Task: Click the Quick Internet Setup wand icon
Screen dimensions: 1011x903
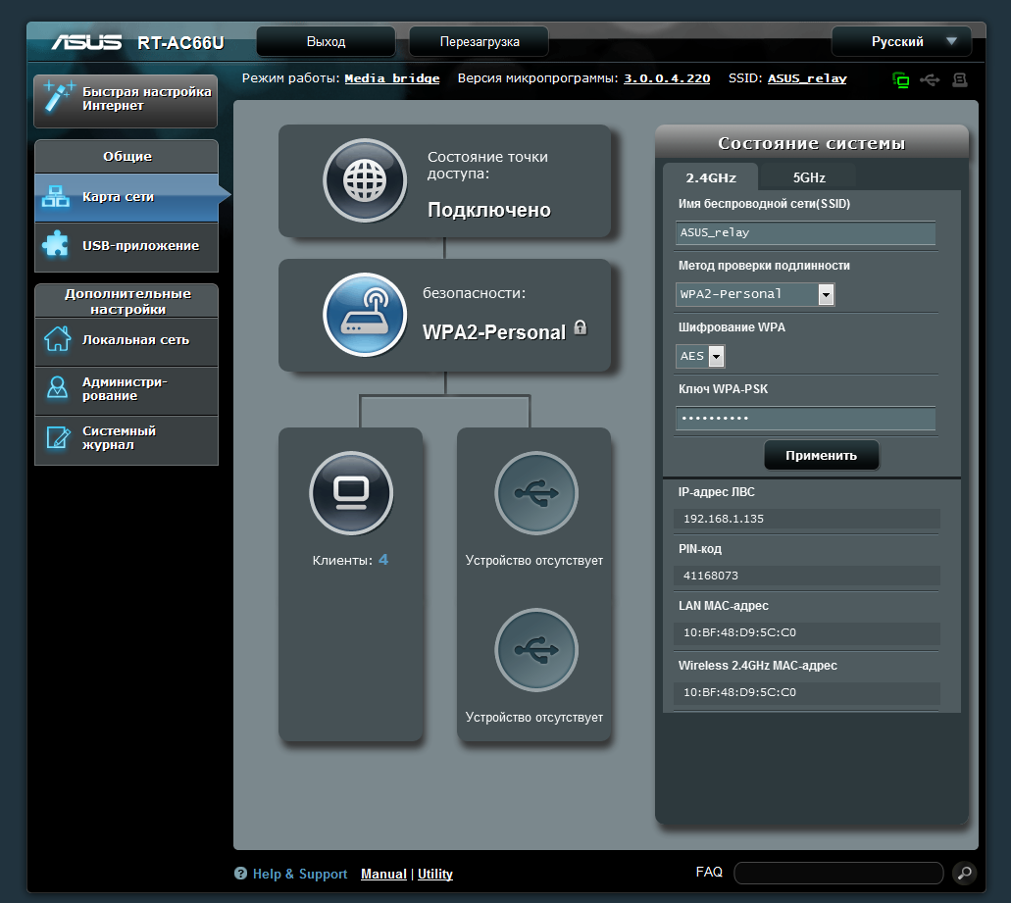Action: 59,97
